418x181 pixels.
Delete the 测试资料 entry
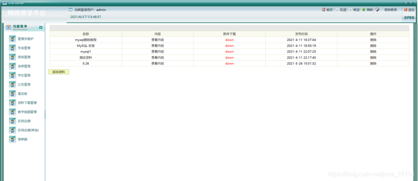coord(373,58)
